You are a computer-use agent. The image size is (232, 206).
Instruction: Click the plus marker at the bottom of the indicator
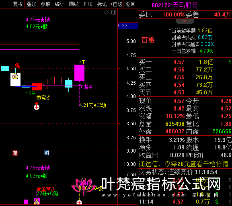pos(79,202)
